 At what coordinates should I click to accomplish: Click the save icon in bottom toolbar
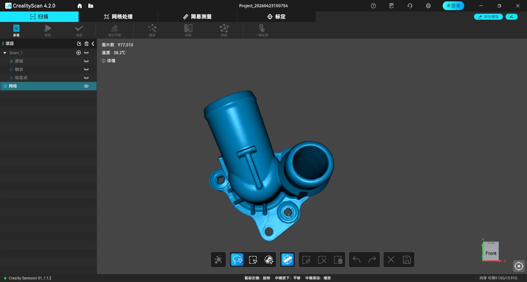[407, 260]
